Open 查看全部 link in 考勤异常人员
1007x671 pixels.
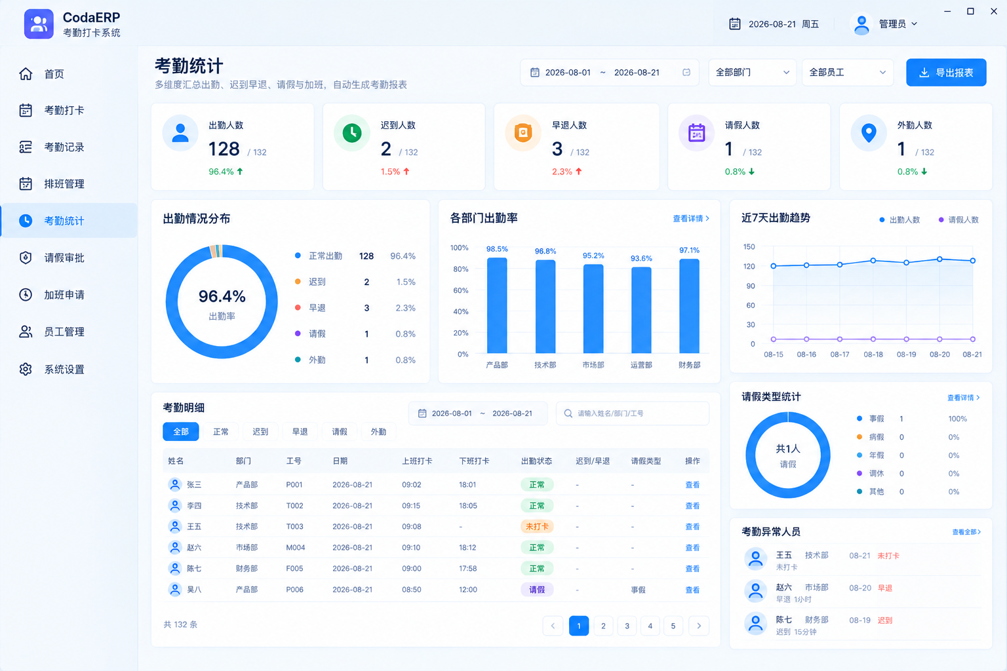point(966,532)
